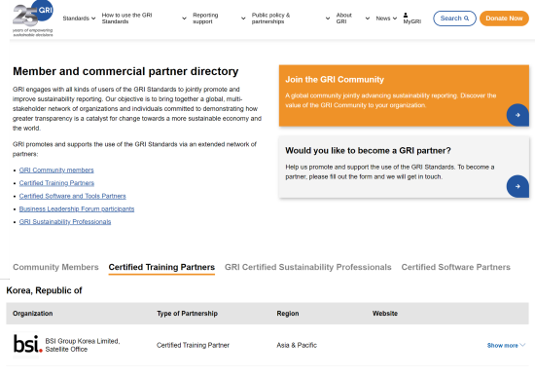Click the Type of Partnership column header
Viewport: 535px width, 378px height.
pos(187,314)
